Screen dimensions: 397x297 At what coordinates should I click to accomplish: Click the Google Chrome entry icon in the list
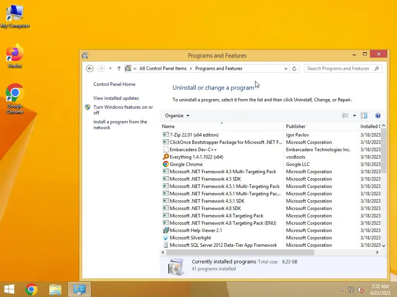tap(166, 164)
